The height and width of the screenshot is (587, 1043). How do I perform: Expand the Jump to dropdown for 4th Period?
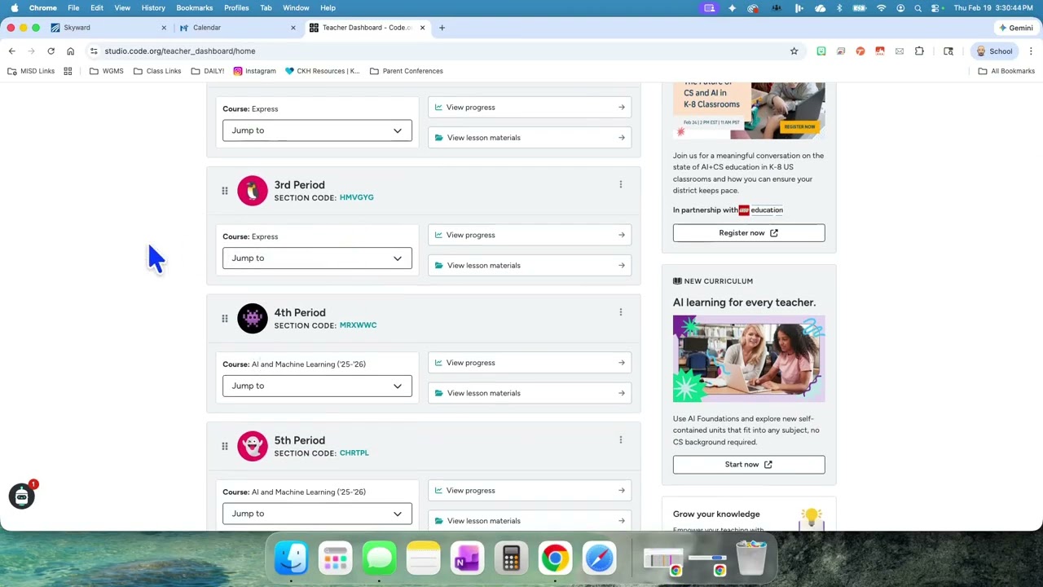pos(317,386)
